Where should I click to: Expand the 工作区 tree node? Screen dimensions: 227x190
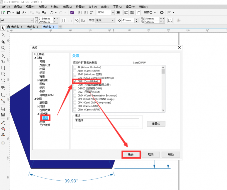point(35,54)
